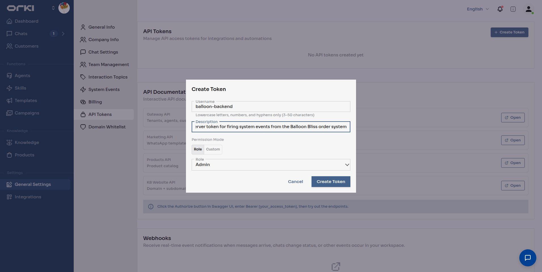The width and height of the screenshot is (542, 272).
Task: Confirm Create Token in dialog
Action: click(x=331, y=182)
